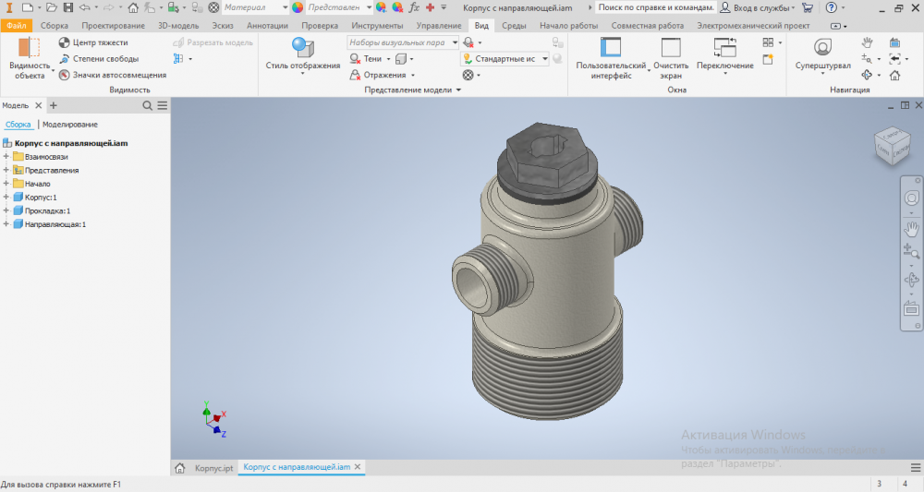Image resolution: width=924 pixels, height=492 pixels.
Task: Expand the Корпус:1 tree node
Action: pos(6,198)
